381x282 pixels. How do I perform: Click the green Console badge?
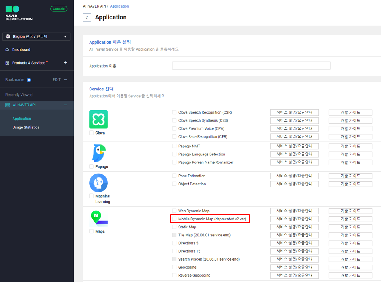point(59,9)
